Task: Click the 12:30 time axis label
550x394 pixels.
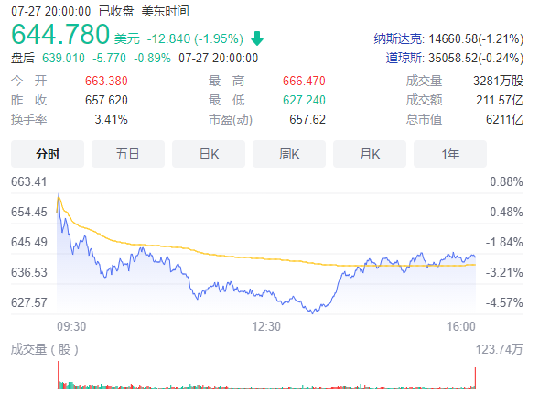Action: click(265, 326)
